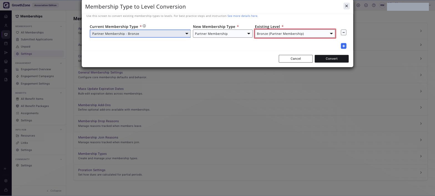Open All Benefit Items in the sidebar

39,99
